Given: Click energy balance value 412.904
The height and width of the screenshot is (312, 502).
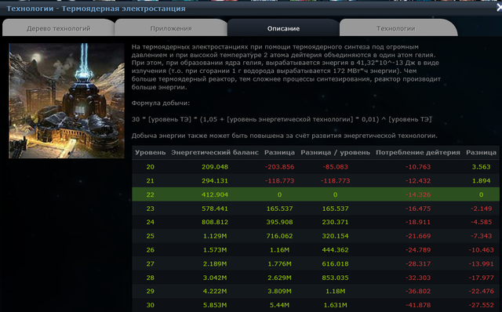Looking at the screenshot, I should click(215, 194).
